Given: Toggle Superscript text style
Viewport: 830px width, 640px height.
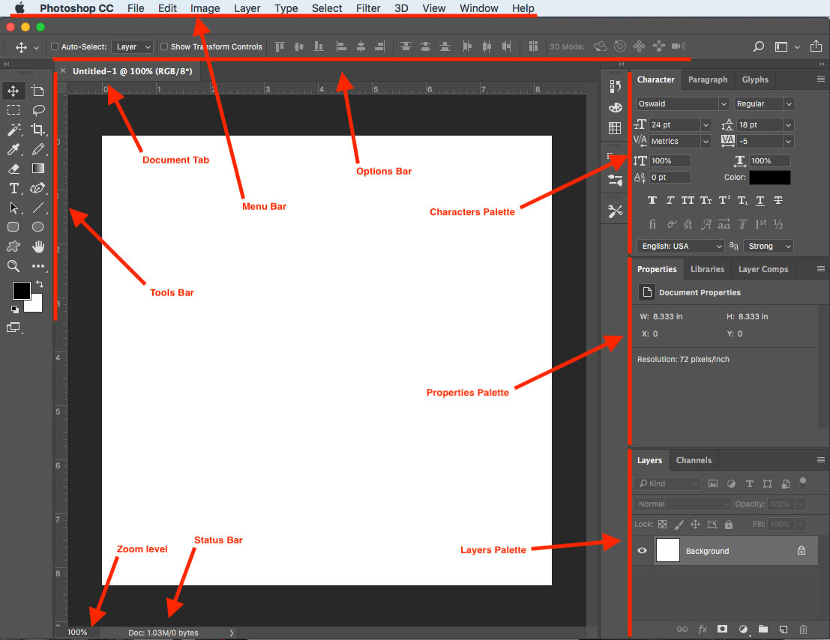Looking at the screenshot, I should 724,200.
